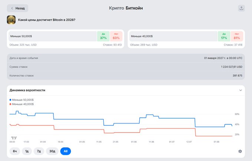The width and height of the screenshot is (252, 161).
Task: Select the All time range
Action: (x=66, y=151)
